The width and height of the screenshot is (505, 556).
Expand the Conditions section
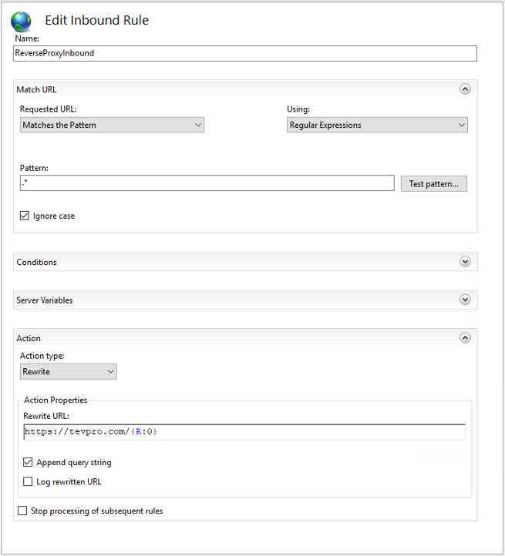[465, 262]
